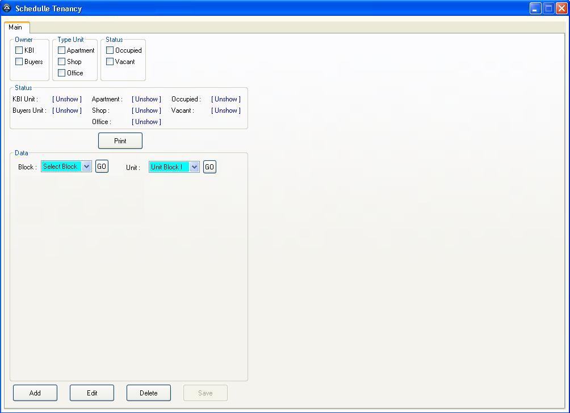Click the Delete button
The height and width of the screenshot is (413, 570).
149,393
